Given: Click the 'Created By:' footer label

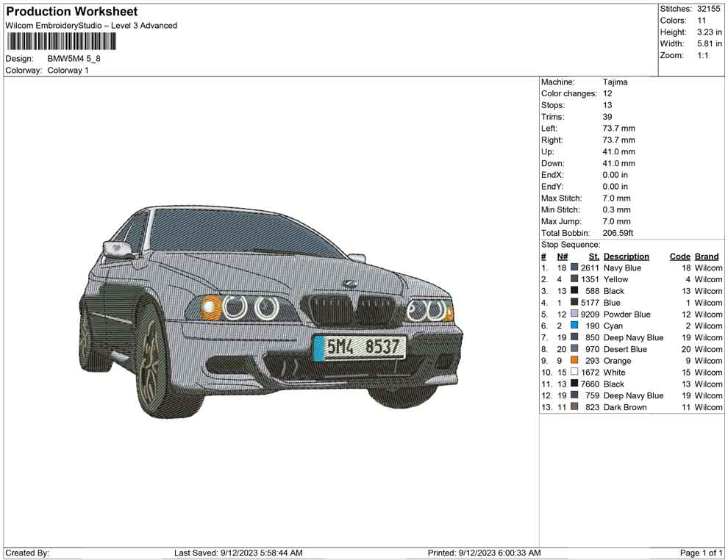Looking at the screenshot, I should click(27, 553).
